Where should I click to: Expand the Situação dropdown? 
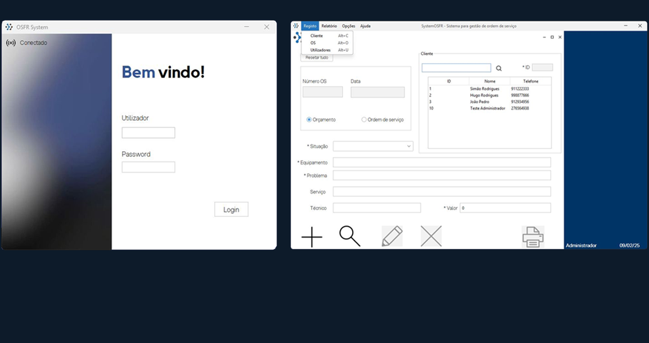point(409,146)
